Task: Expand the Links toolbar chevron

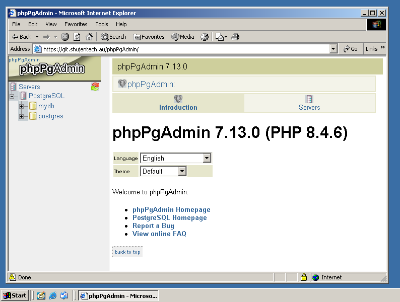Action: pyautogui.click(x=383, y=47)
